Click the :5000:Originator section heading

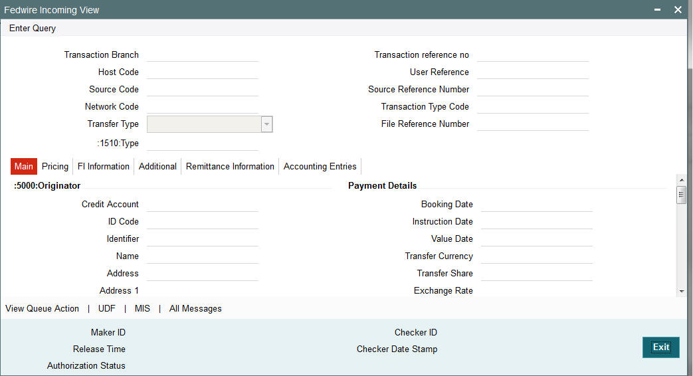click(47, 186)
